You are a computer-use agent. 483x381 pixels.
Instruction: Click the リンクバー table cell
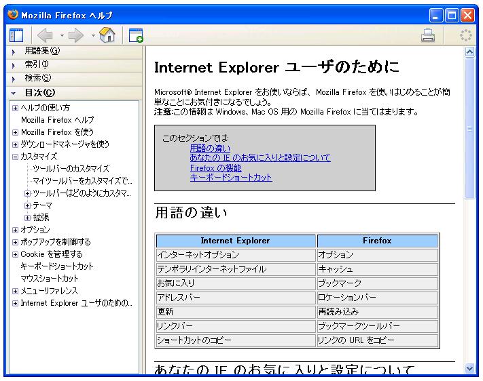point(236,326)
